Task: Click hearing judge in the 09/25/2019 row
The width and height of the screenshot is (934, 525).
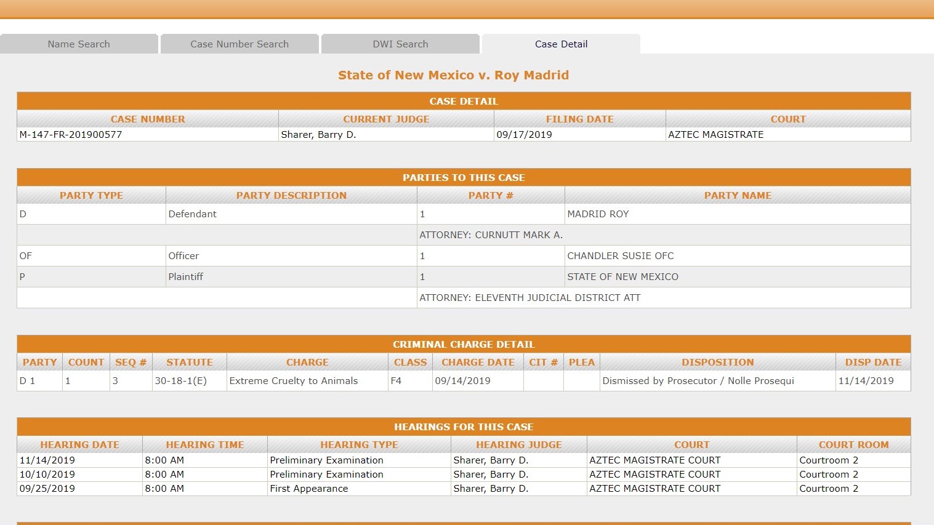Action: point(491,489)
